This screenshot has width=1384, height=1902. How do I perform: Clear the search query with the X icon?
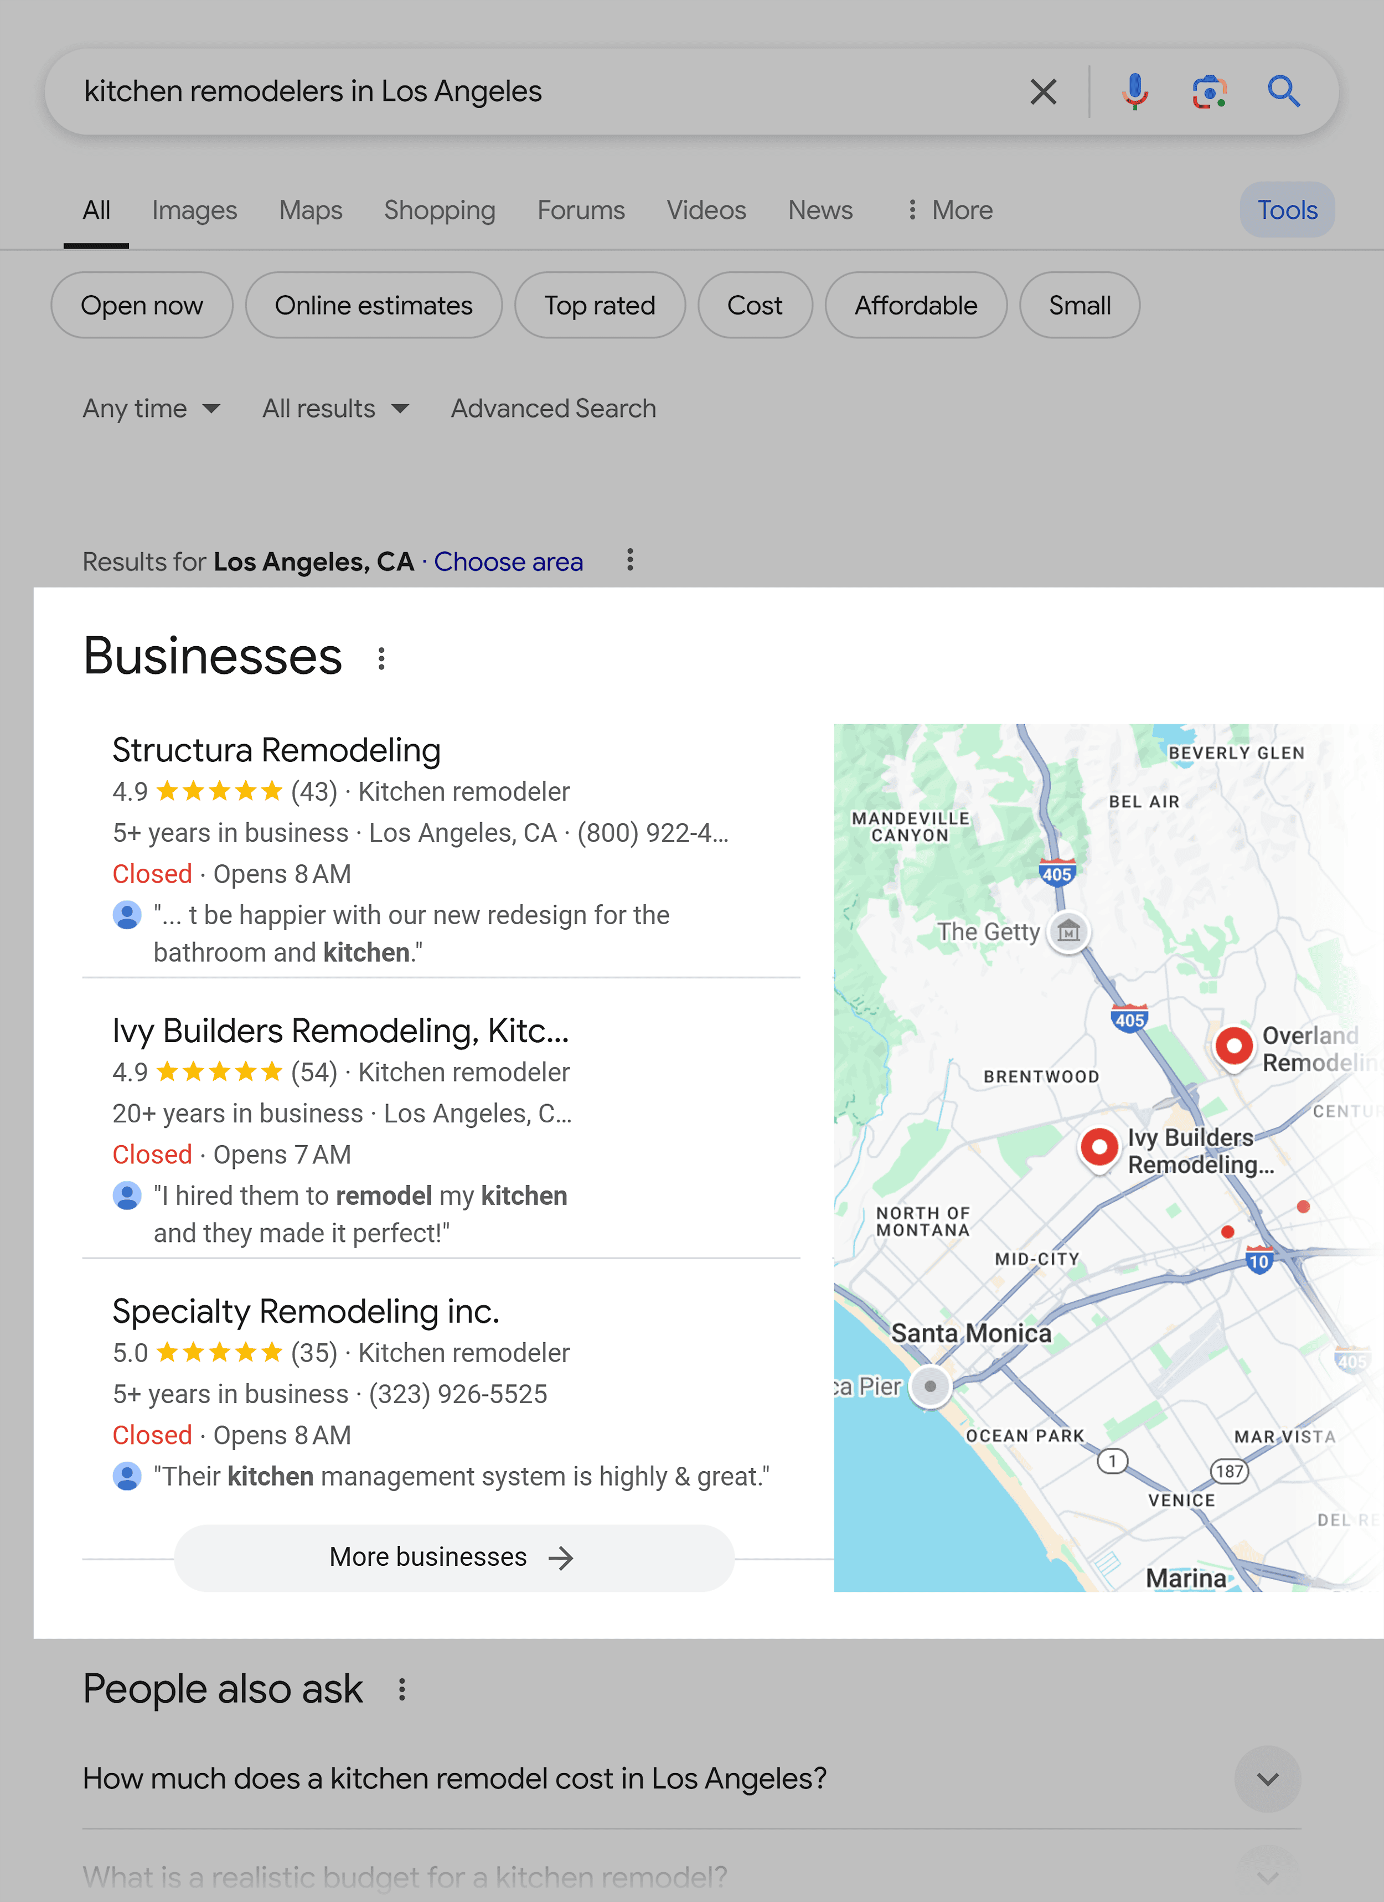tap(1043, 91)
